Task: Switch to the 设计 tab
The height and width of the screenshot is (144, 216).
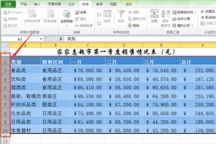Action: (x=129, y=4)
